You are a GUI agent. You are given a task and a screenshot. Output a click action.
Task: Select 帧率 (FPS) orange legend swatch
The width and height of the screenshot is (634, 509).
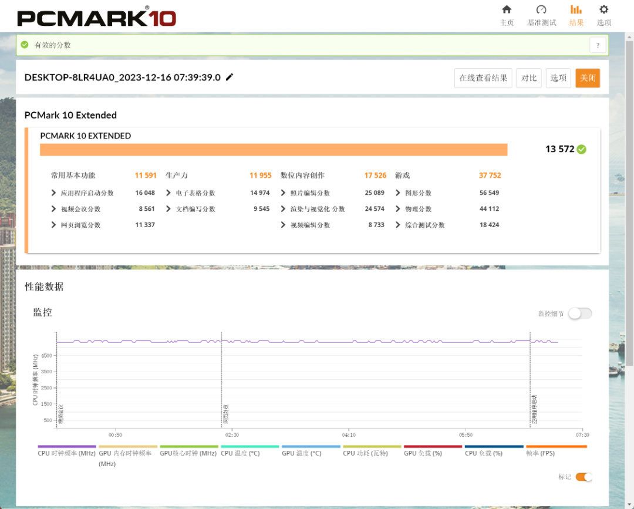coord(557,446)
